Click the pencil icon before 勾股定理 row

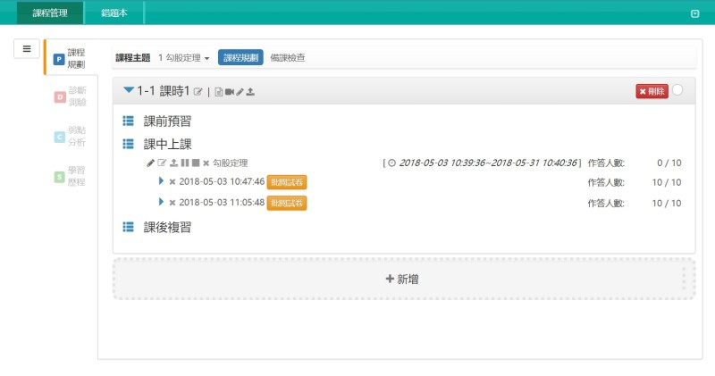coord(150,163)
